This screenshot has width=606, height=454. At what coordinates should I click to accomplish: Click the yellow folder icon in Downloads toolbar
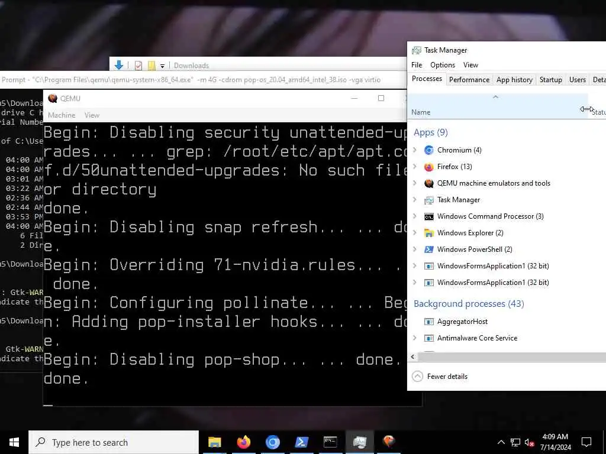click(151, 66)
